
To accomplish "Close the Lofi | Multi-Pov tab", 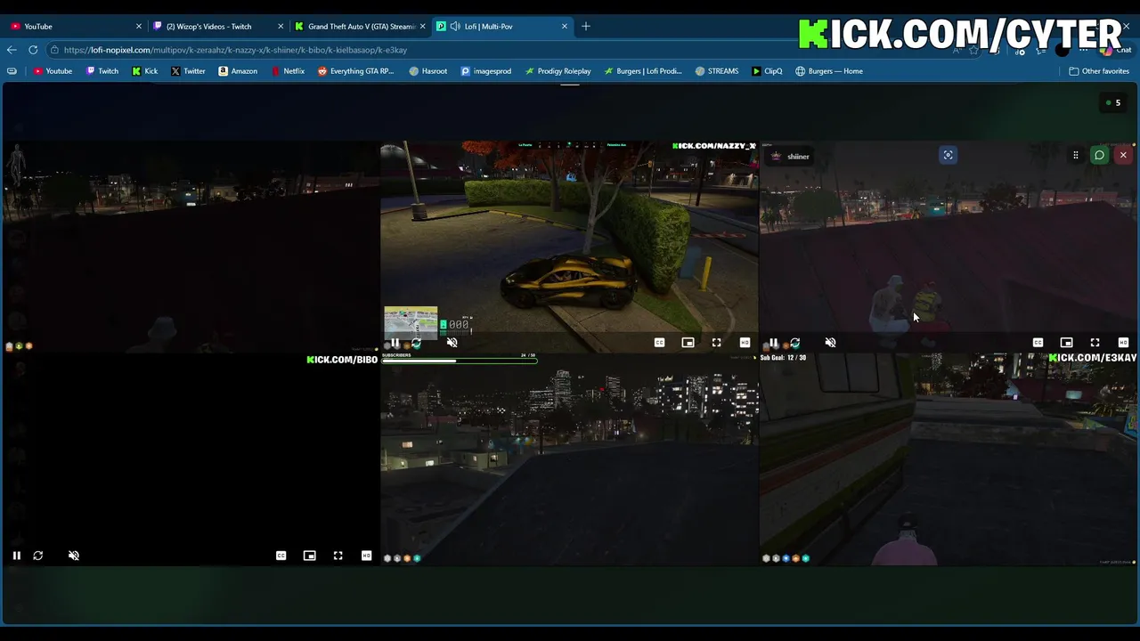I will (x=565, y=27).
